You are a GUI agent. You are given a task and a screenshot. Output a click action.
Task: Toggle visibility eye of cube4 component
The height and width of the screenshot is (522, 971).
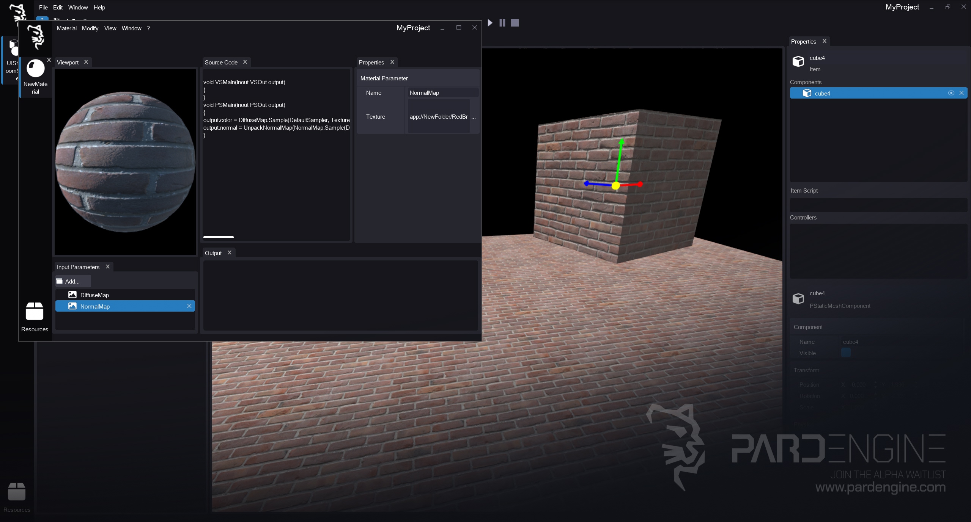[x=951, y=93]
